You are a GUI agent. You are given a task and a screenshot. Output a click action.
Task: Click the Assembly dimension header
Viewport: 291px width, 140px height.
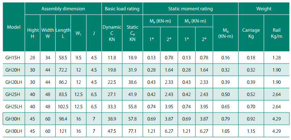click(63, 8)
